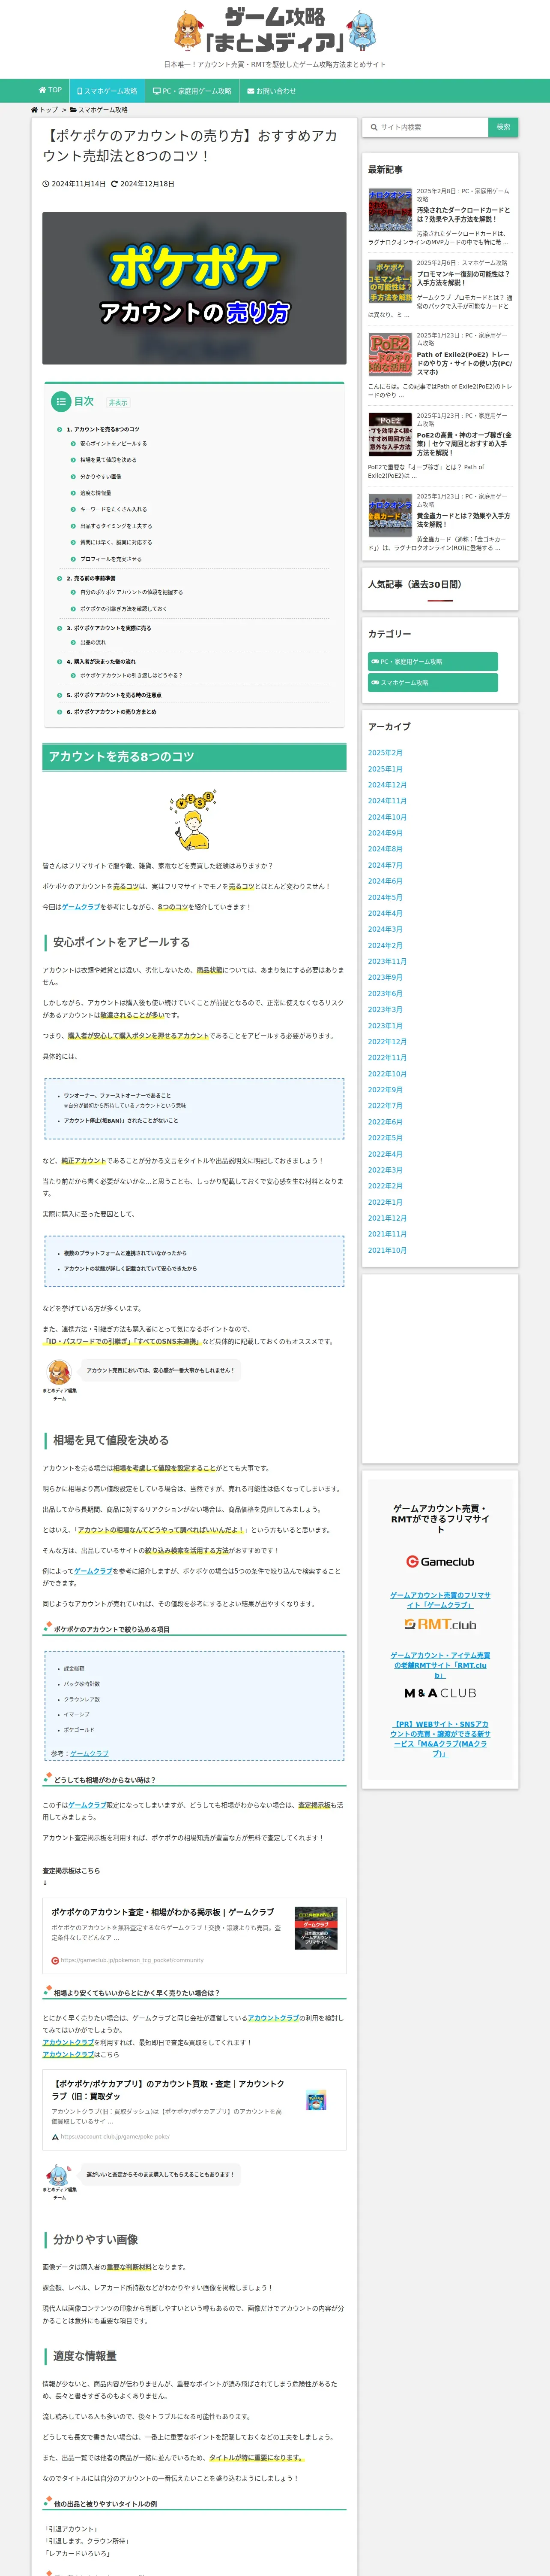Click the ゲームクラブ link in the intro paragraph

81,907
